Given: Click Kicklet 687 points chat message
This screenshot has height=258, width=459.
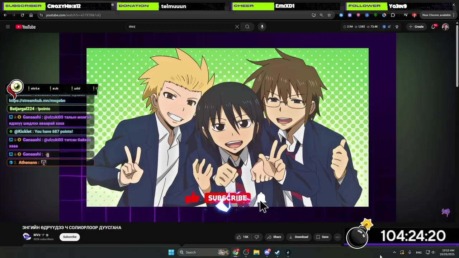Looking at the screenshot, I should pos(50,132).
